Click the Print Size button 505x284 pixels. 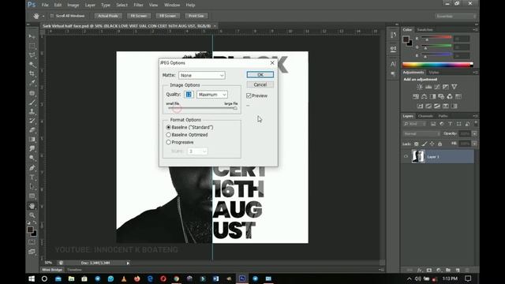(x=196, y=16)
